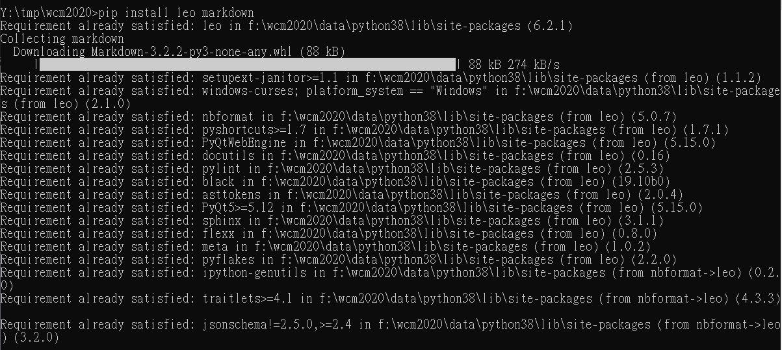
Task: Select the flexx package name
Action: 218,234
